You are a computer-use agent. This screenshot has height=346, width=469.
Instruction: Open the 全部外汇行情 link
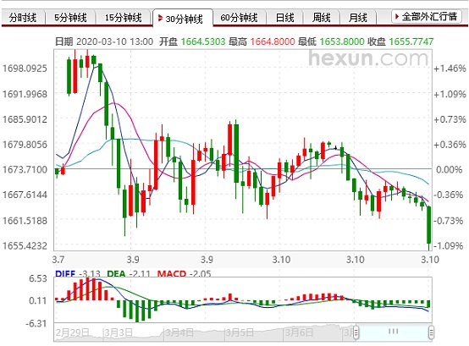tap(429, 16)
